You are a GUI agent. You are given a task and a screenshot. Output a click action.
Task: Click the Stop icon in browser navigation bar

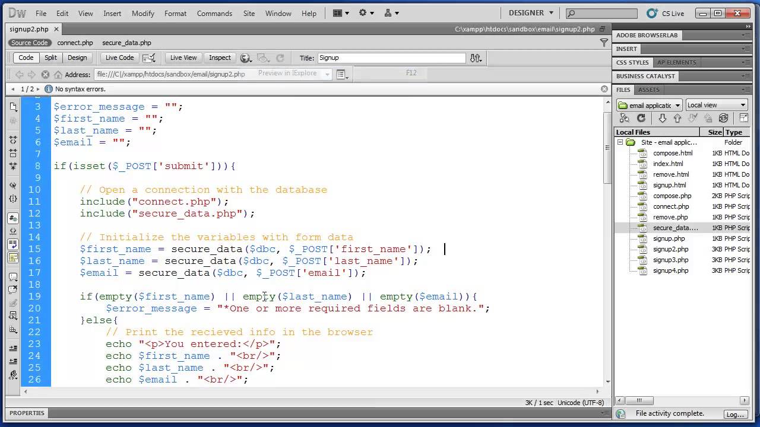point(45,74)
